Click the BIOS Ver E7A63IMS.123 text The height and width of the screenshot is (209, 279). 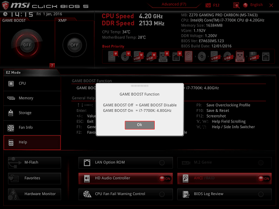[x=202, y=41]
